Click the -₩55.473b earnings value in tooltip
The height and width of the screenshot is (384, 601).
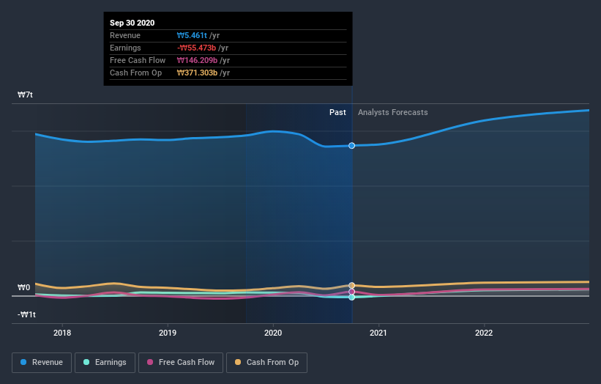[197, 48]
